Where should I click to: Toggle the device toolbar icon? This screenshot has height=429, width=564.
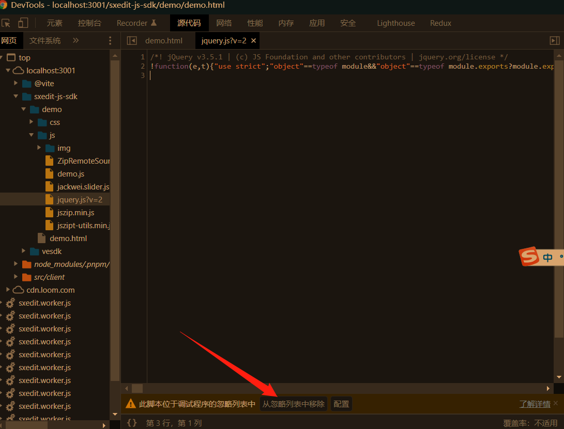(x=23, y=23)
